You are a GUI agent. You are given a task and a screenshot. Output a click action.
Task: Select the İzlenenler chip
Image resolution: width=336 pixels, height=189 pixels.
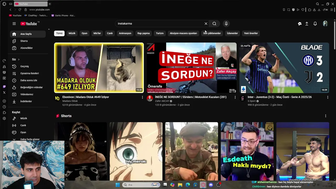coord(232,33)
